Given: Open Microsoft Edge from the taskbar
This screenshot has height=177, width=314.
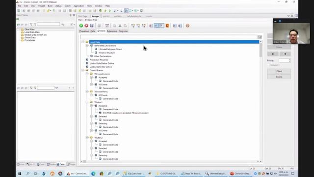Looking at the screenshot, I should tap(93, 174).
